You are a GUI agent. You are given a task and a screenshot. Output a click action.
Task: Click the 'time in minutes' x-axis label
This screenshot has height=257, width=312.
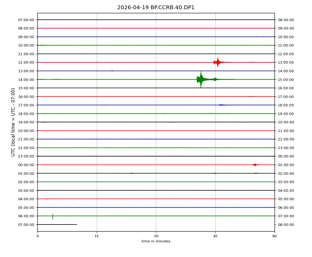156,241
